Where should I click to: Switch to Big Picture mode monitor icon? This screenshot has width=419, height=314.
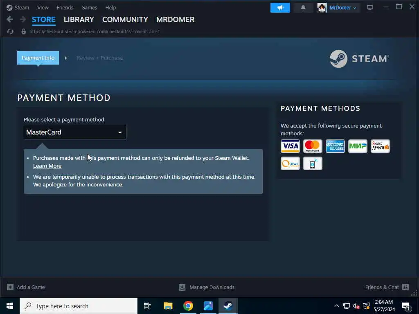pyautogui.click(x=370, y=8)
